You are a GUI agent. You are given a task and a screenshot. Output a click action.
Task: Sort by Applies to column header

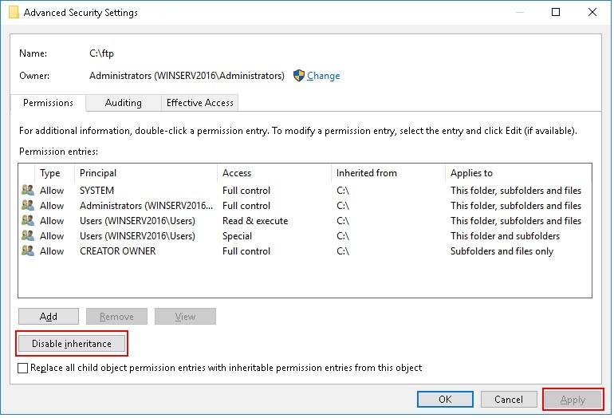[471, 173]
